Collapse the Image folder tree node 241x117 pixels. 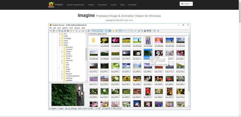tap(60, 45)
